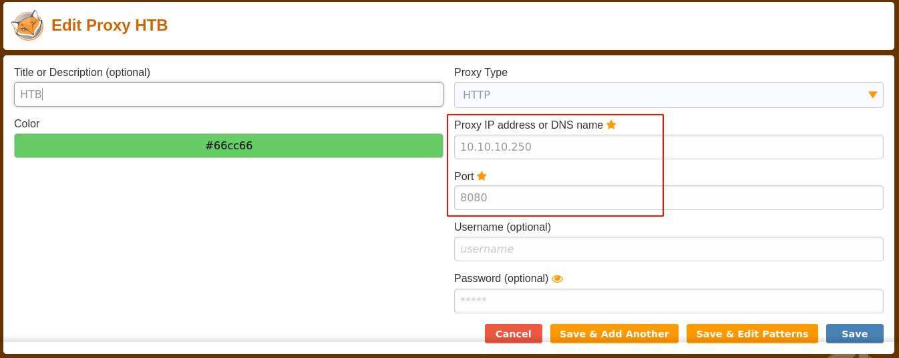This screenshot has width=899, height=358.
Task: Select the Port number field
Action: pyautogui.click(x=668, y=198)
